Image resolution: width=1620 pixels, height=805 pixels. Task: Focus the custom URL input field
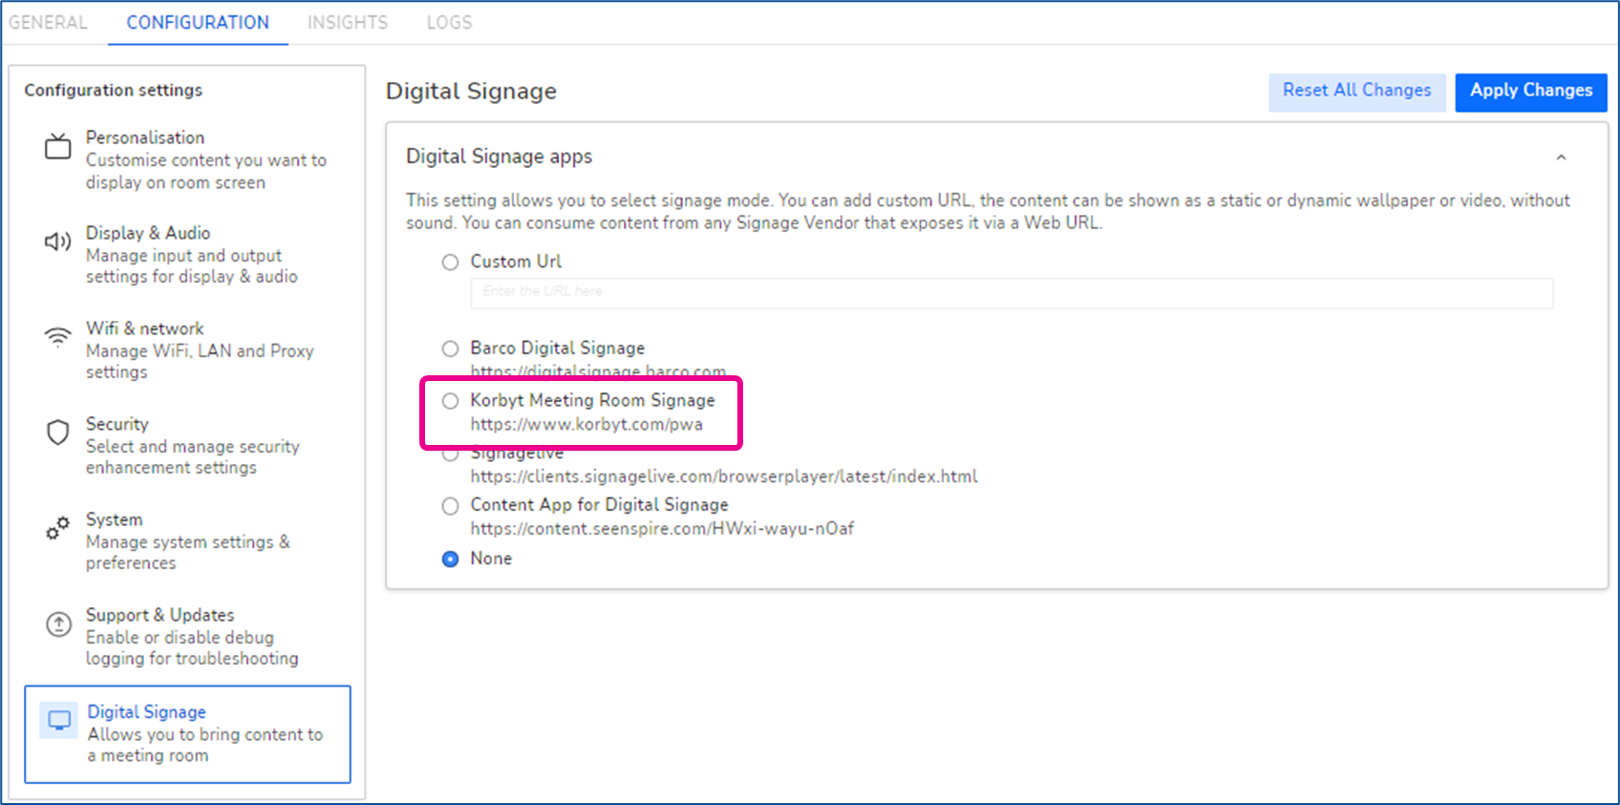(1012, 292)
